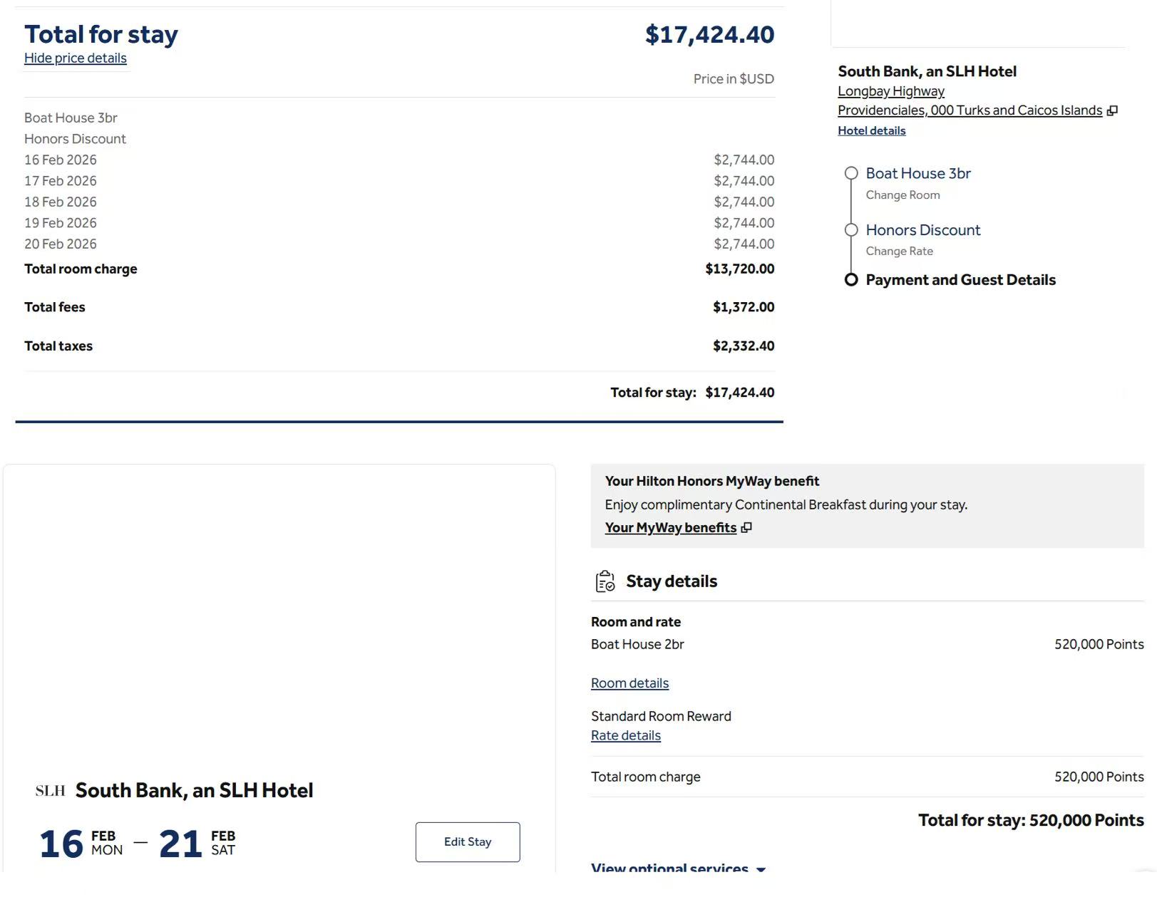Screen dimensions: 1157x912
Task: Click the Boat House 3br step label
Action: pos(918,173)
